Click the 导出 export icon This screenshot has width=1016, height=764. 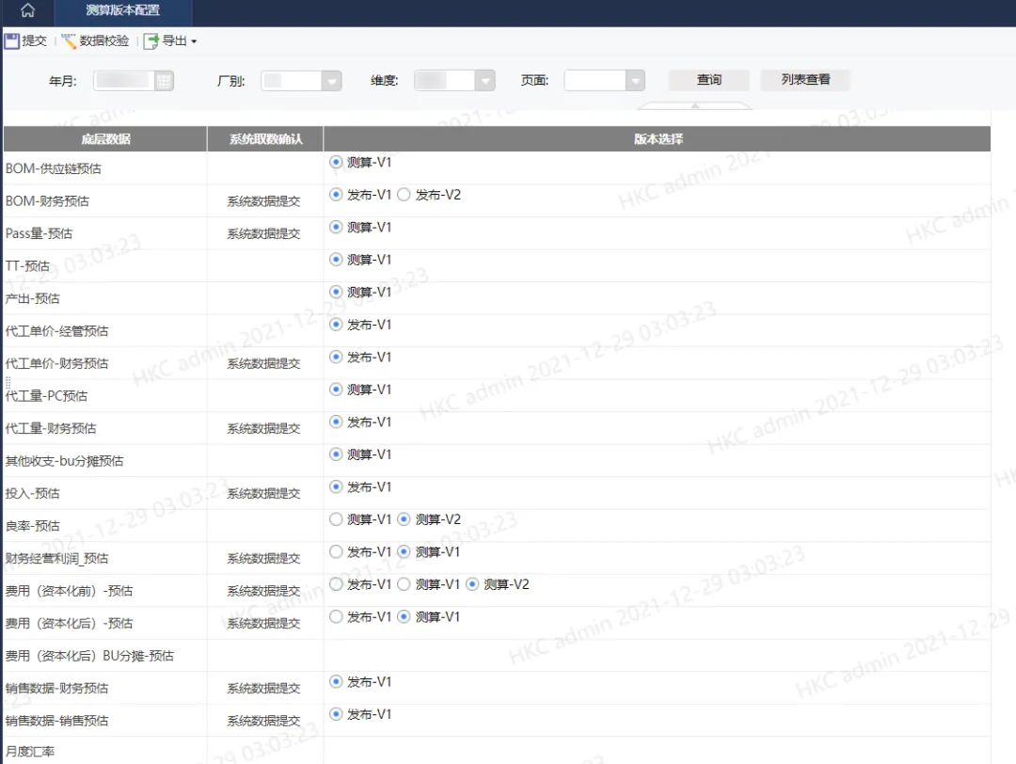tap(151, 41)
